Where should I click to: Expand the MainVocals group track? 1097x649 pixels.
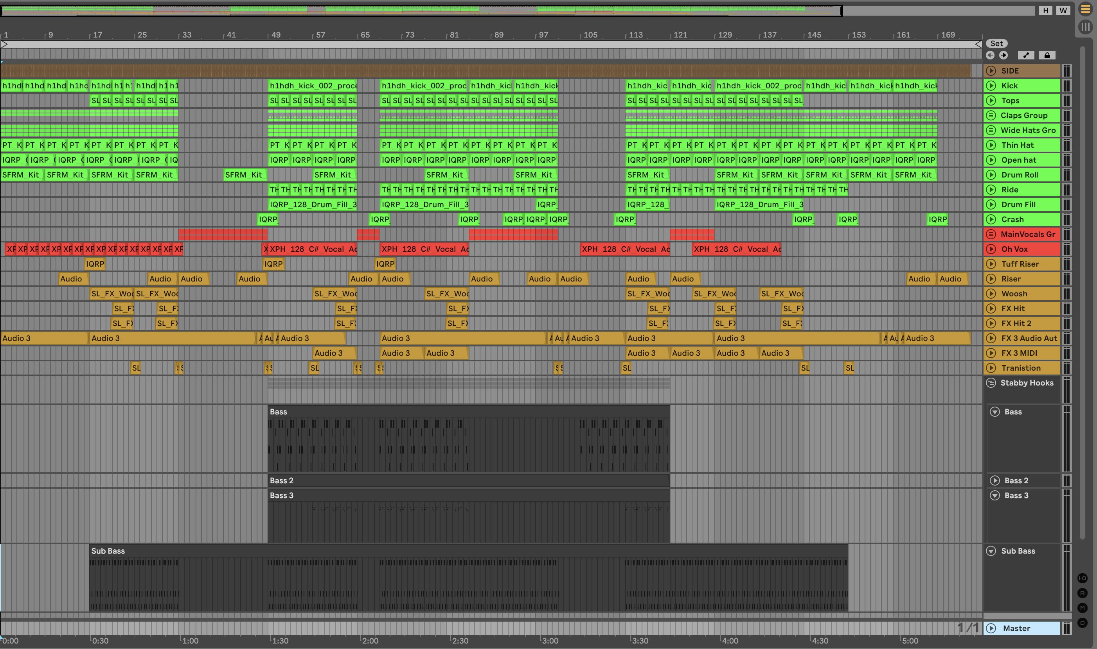[x=991, y=235]
